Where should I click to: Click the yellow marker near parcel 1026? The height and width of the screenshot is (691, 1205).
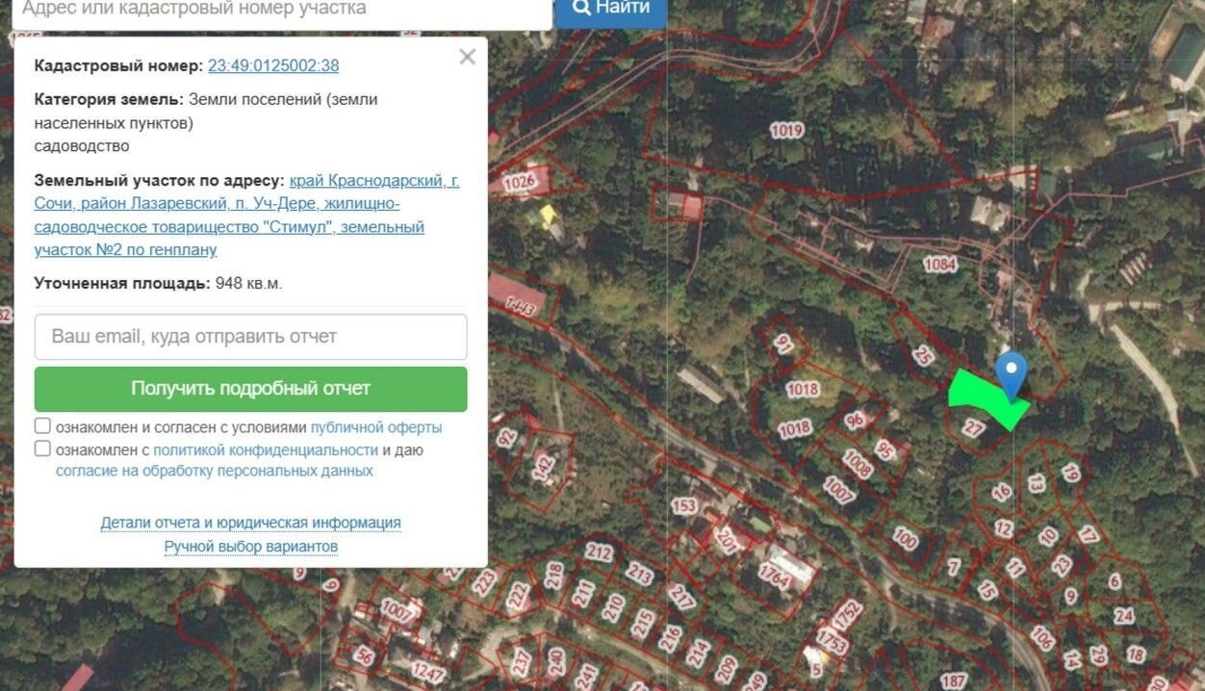coord(549,215)
